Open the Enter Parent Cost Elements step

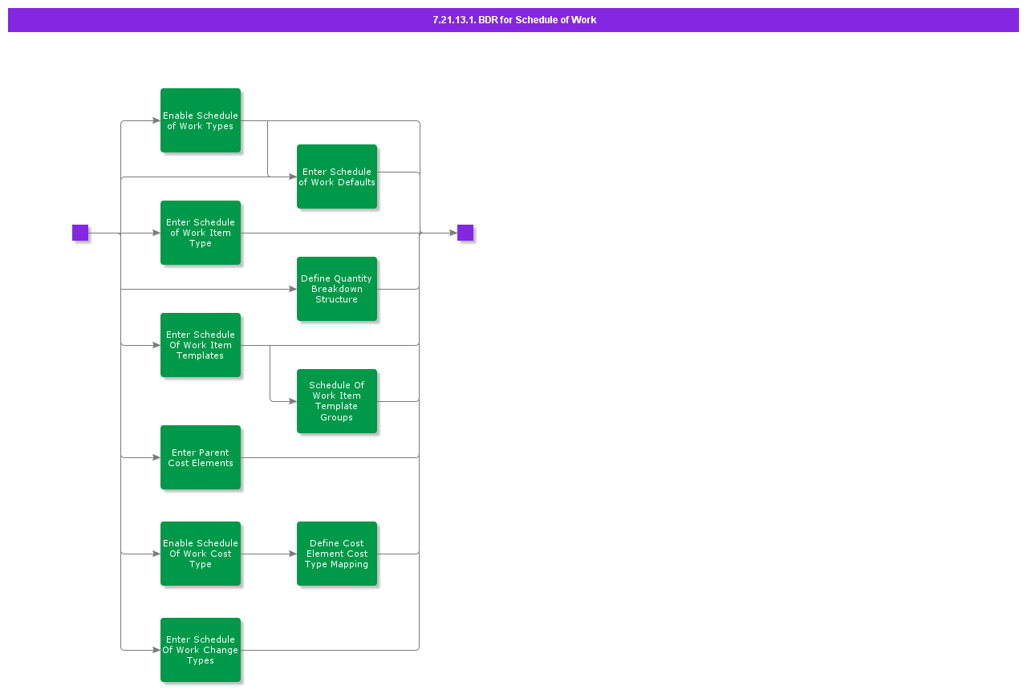(x=201, y=457)
